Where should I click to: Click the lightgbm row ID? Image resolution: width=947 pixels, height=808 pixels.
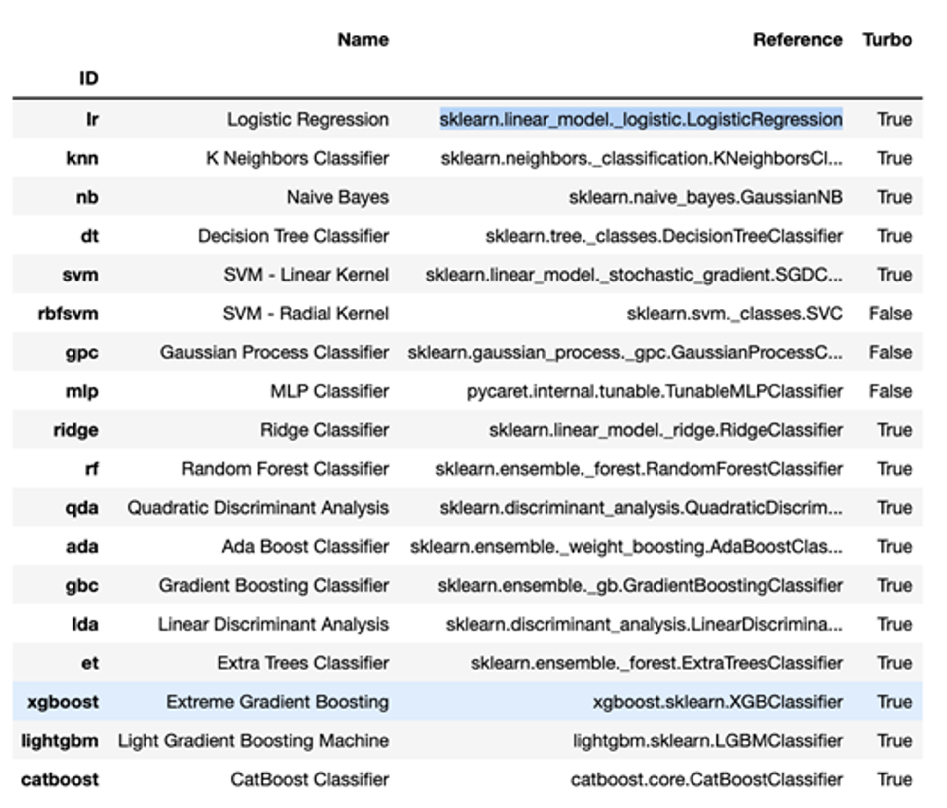60,741
